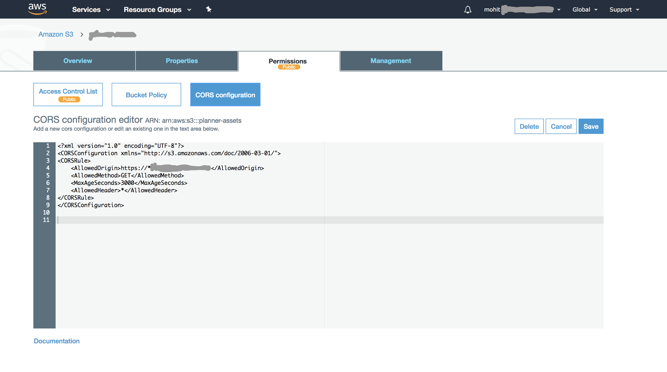Open the Bucket Policy section
Viewport: 667px width, 372px height.
click(x=146, y=95)
